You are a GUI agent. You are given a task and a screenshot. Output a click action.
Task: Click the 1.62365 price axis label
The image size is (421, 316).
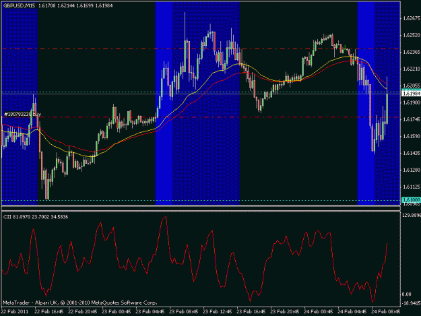tap(412, 52)
